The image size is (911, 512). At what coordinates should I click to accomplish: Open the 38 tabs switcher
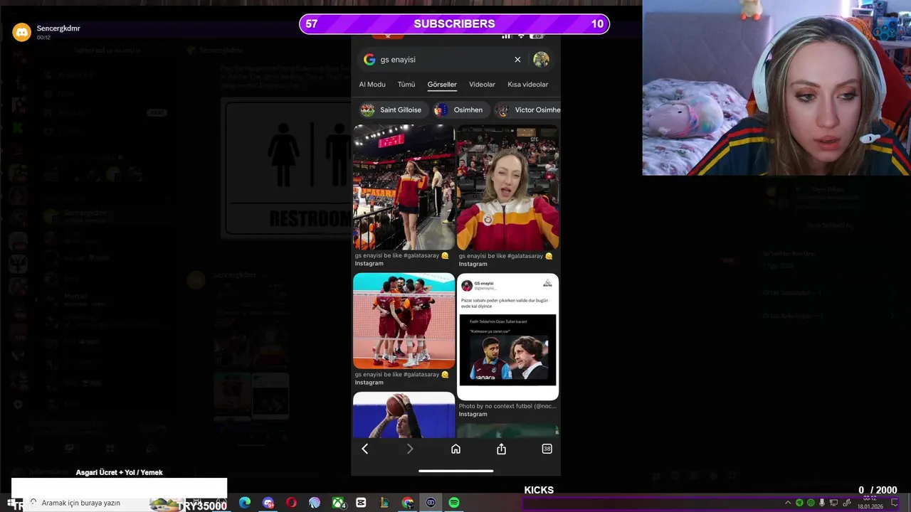click(547, 449)
